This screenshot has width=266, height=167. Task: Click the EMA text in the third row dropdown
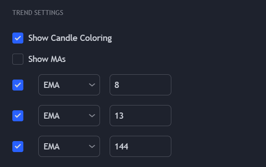tap(52, 147)
